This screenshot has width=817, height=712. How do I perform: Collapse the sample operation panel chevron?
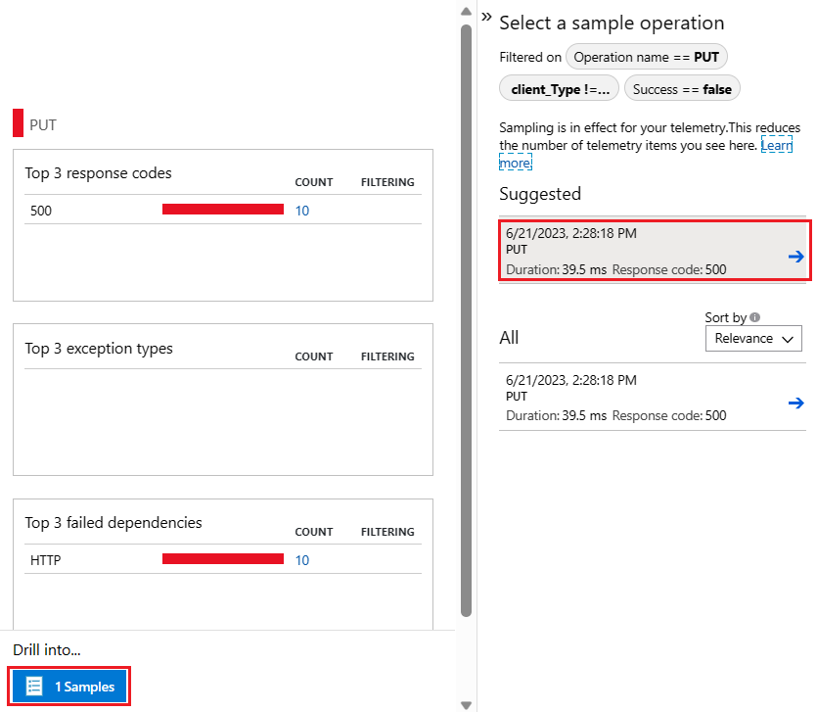pos(486,18)
